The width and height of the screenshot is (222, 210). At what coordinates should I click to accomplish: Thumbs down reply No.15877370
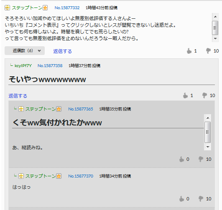(x=201, y=199)
